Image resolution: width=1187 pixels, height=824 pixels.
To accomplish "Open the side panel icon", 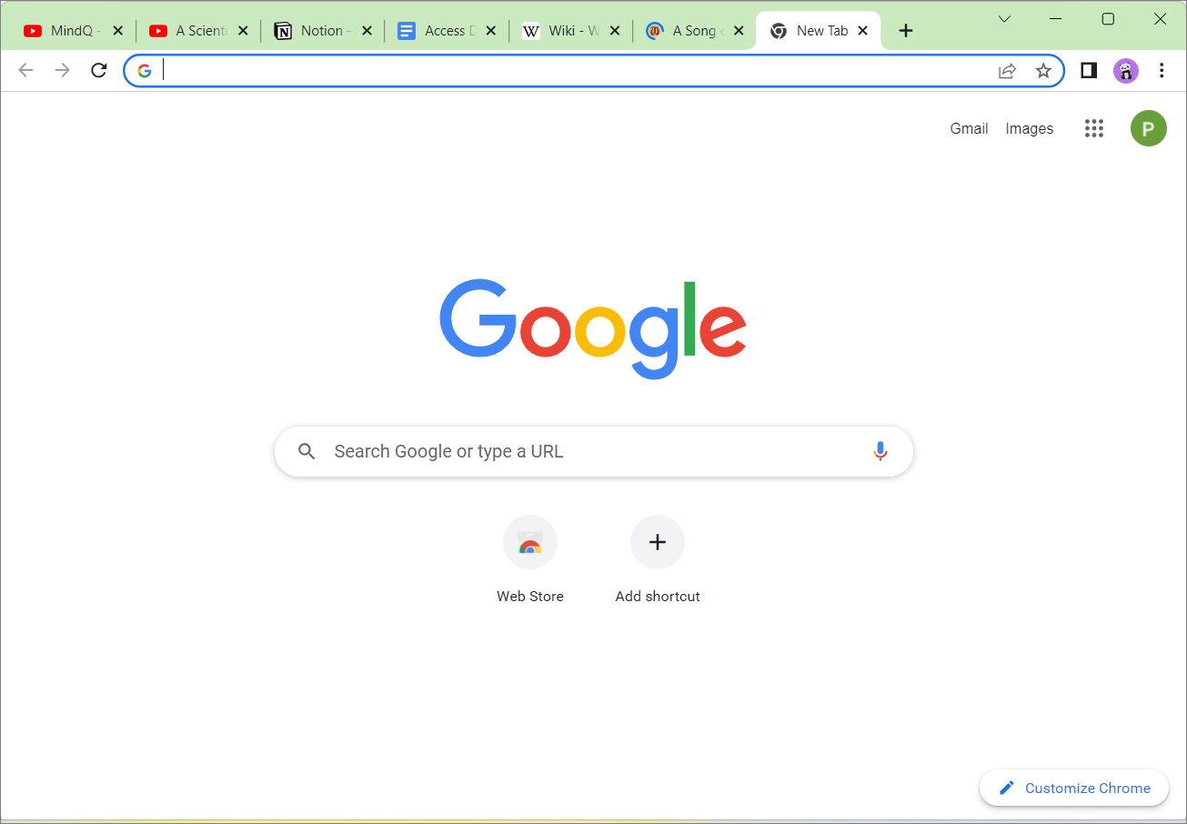I will [1089, 71].
